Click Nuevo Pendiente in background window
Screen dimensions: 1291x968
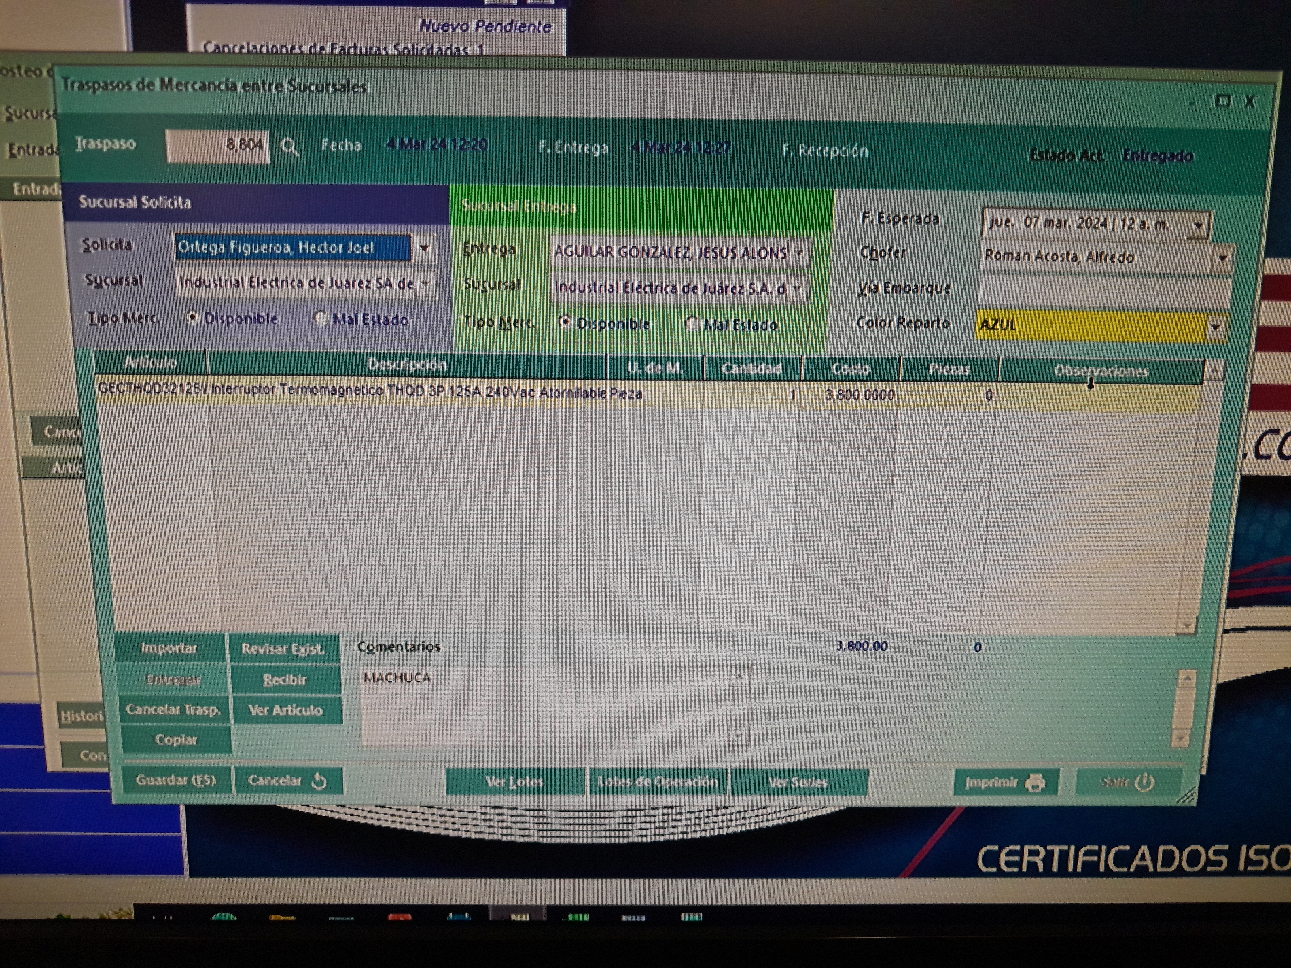[x=485, y=26]
